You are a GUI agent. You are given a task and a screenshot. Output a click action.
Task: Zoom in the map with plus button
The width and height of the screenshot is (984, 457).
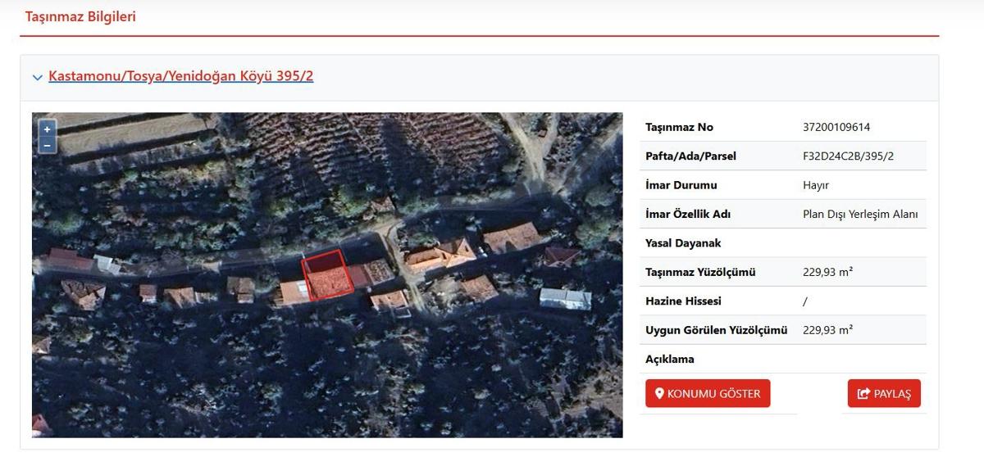point(47,129)
